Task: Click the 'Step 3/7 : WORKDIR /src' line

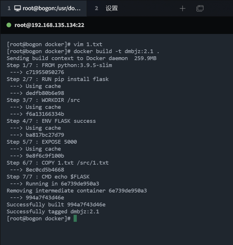Action: pos(43,100)
